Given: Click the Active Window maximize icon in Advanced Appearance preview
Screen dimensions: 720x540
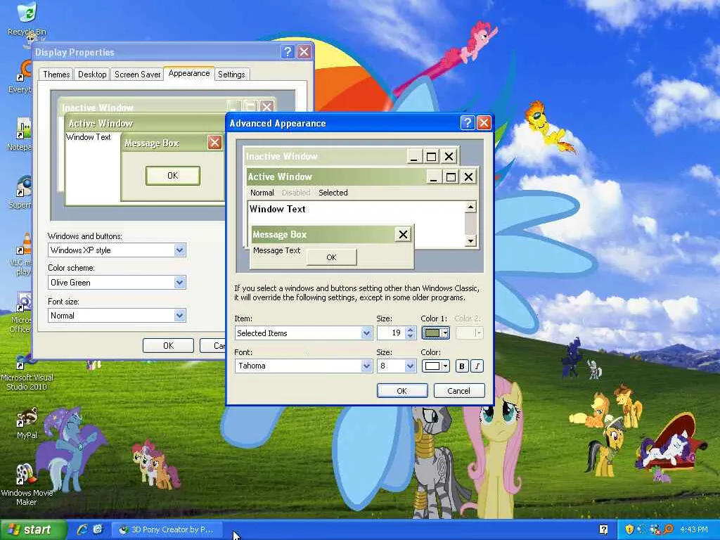Looking at the screenshot, I should pos(451,176).
